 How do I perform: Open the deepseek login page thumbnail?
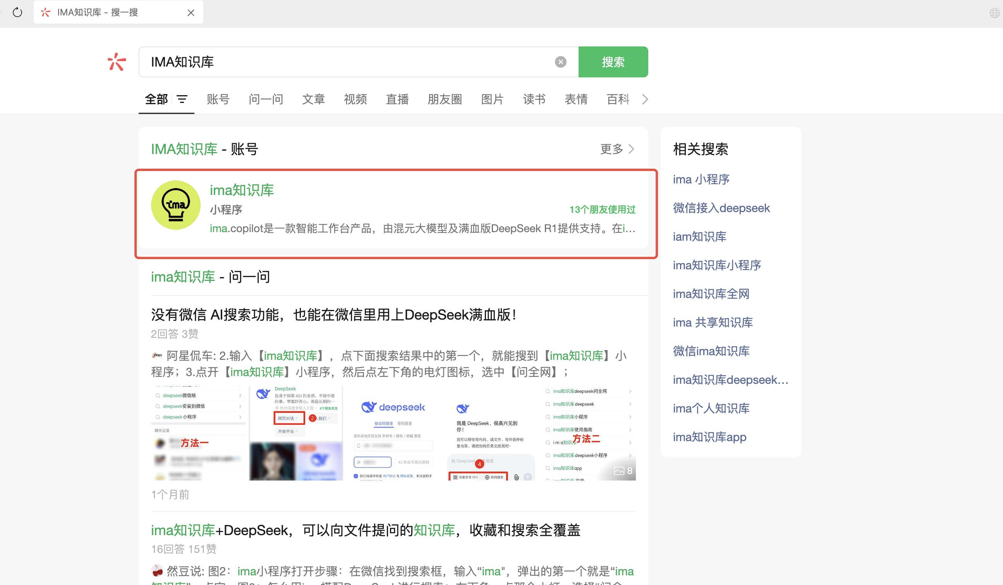[393, 433]
